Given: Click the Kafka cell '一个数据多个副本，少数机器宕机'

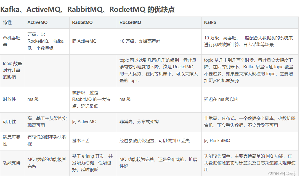Looking at the screenshot, I should [250, 122].
